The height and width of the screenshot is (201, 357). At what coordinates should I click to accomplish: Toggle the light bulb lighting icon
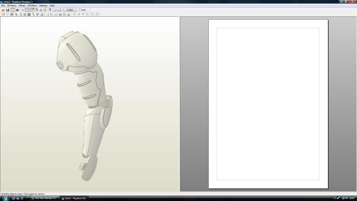coord(13,10)
